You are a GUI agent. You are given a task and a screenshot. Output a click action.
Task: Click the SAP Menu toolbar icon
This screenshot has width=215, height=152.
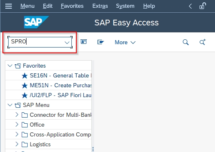[101, 42]
